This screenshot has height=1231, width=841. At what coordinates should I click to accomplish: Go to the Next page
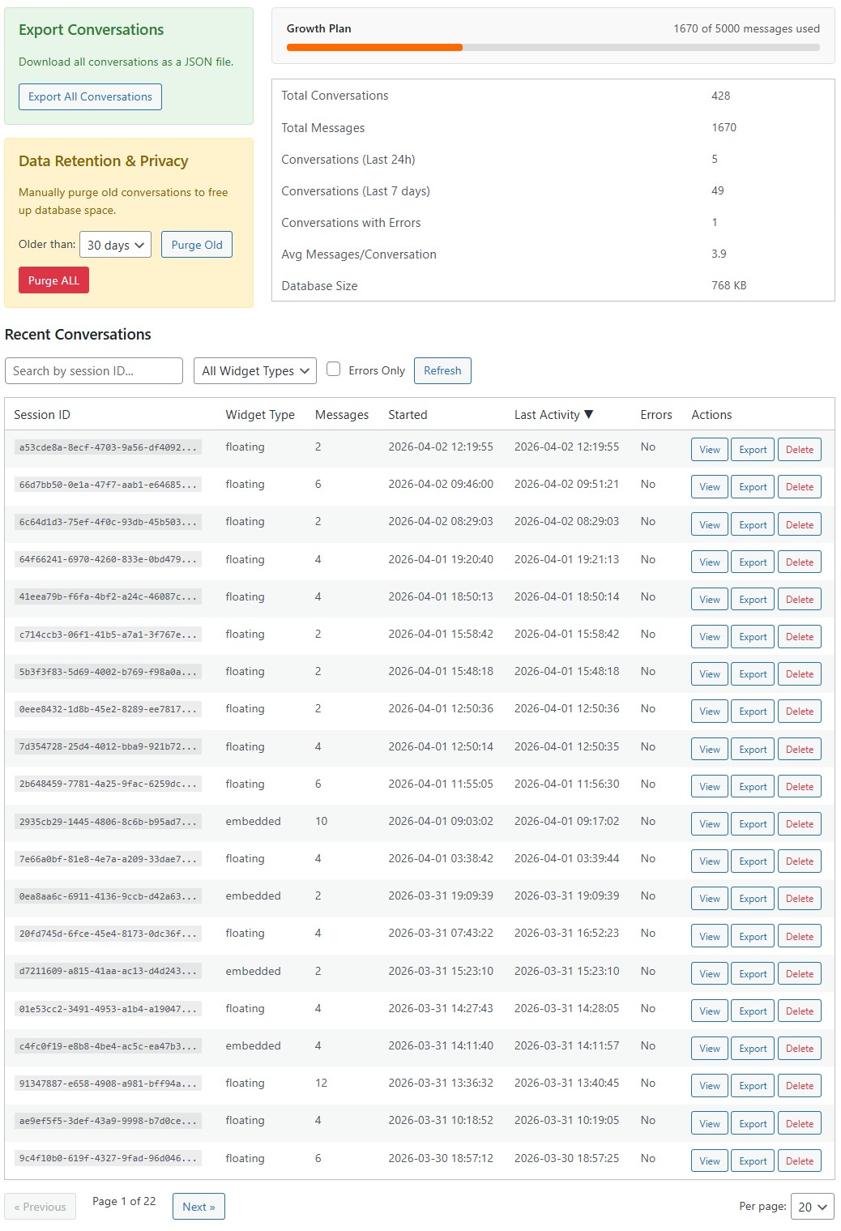pos(199,1207)
